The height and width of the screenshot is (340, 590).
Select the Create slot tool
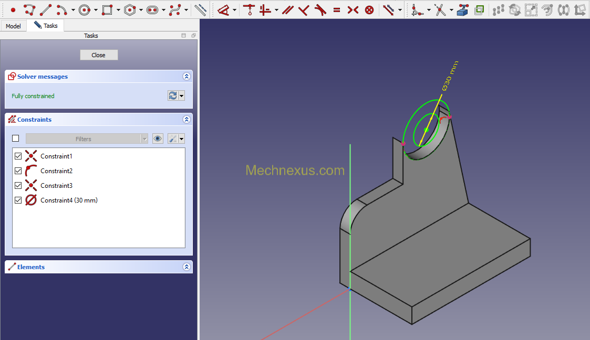tap(152, 10)
